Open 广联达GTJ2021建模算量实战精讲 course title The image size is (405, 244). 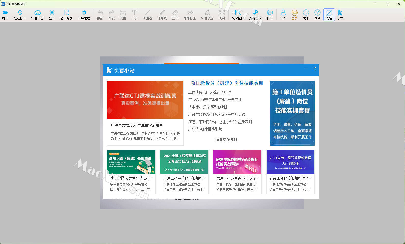click(137, 125)
